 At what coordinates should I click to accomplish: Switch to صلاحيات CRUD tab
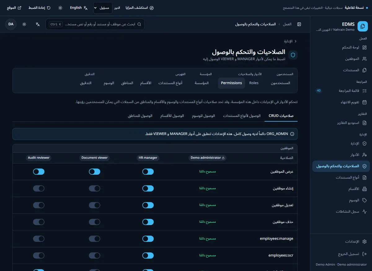[x=281, y=116]
